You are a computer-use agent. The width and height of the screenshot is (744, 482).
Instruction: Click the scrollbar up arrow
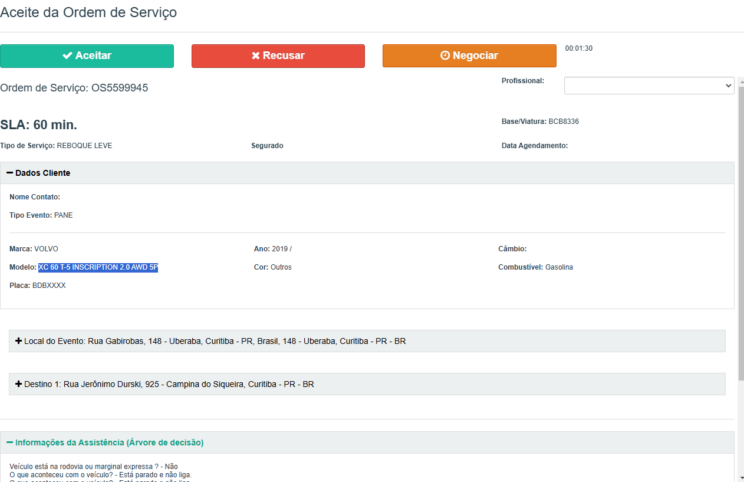[x=740, y=81]
